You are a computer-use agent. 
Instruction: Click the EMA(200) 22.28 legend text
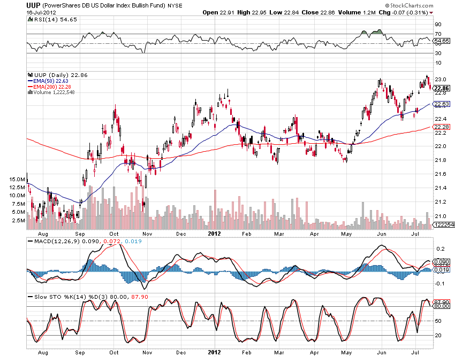tap(52, 87)
